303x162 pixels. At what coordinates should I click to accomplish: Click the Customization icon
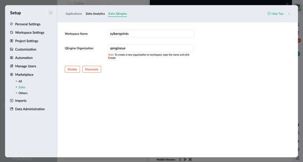(x=11, y=49)
